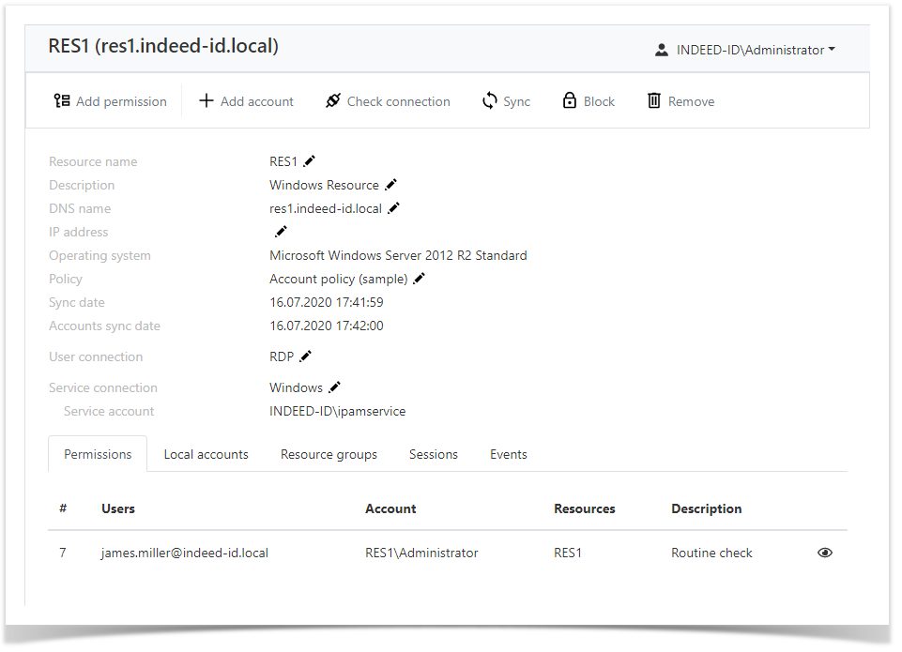The height and width of the screenshot is (652, 902).
Task: Click the james.miller@indeed-id.local user entry
Action: [x=185, y=553]
